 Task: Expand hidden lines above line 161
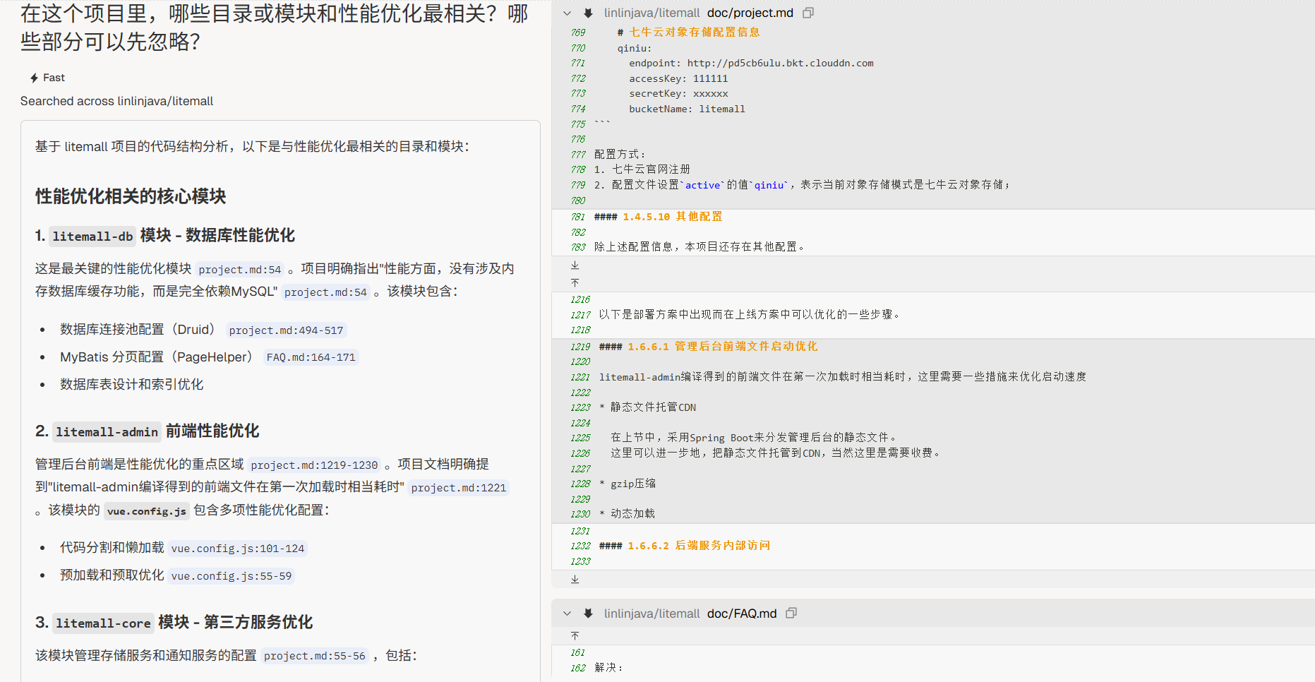pos(575,636)
